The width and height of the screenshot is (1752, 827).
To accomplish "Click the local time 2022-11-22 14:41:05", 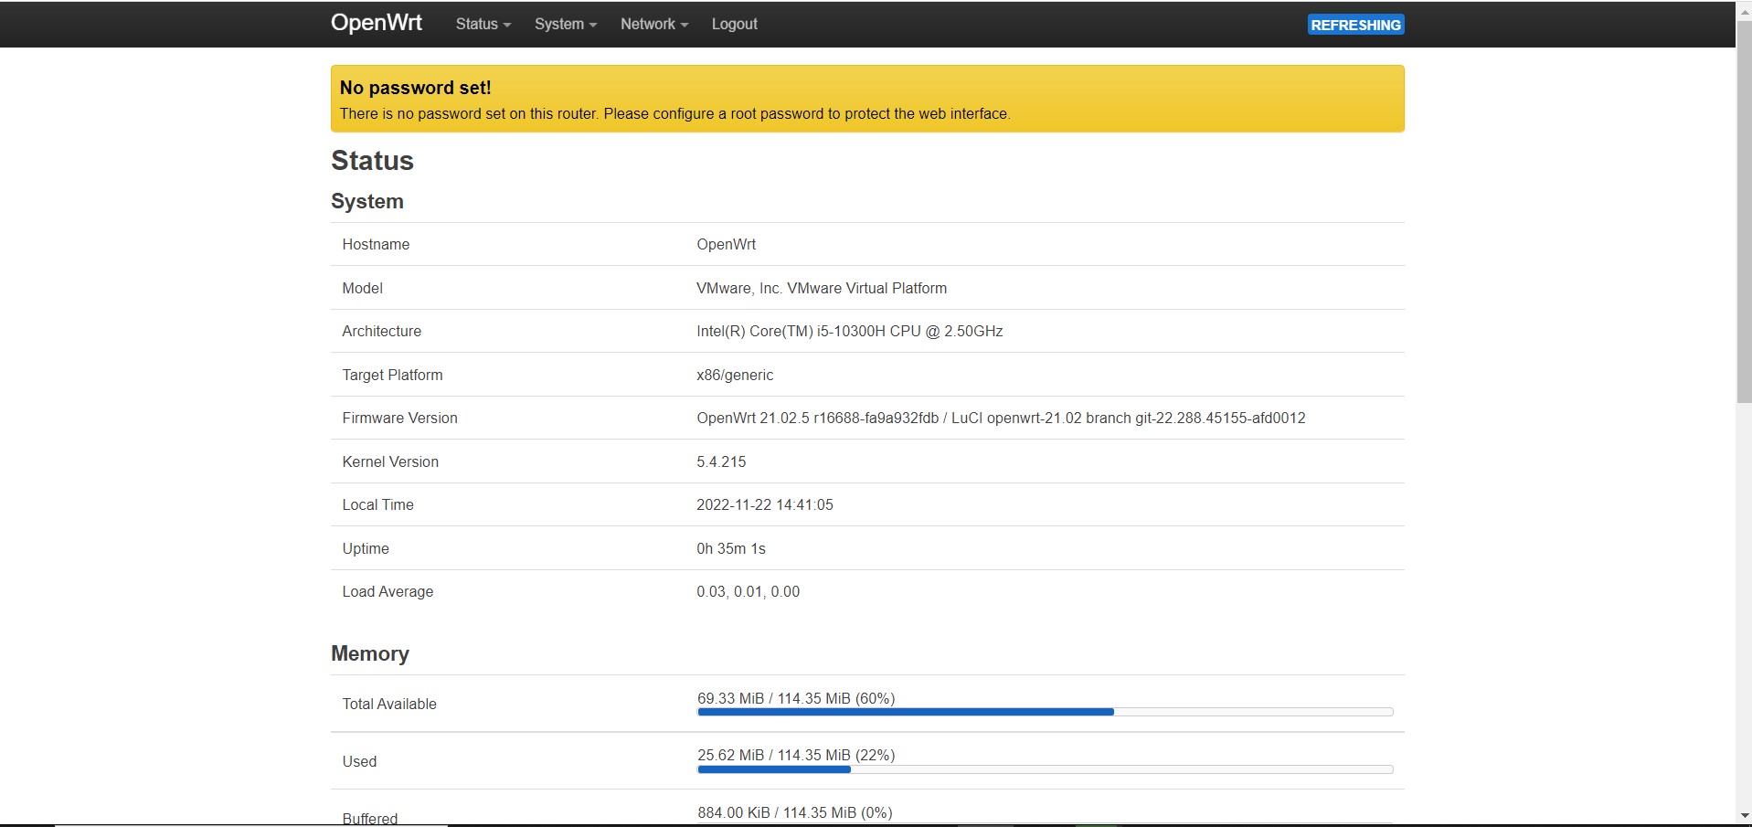I will coord(765,504).
